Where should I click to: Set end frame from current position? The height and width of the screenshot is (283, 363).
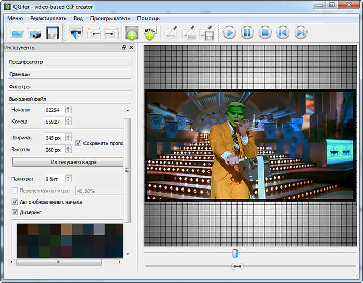pyautogui.click(x=112, y=33)
